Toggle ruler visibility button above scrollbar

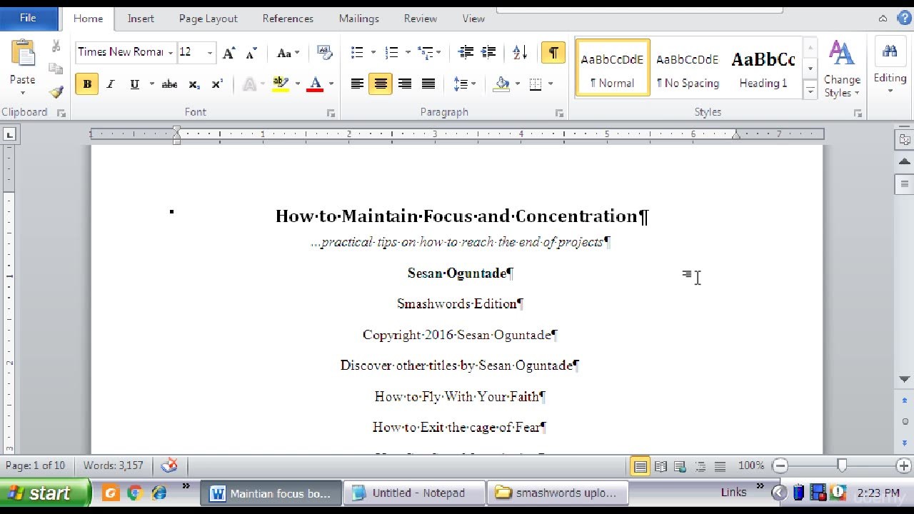point(905,139)
